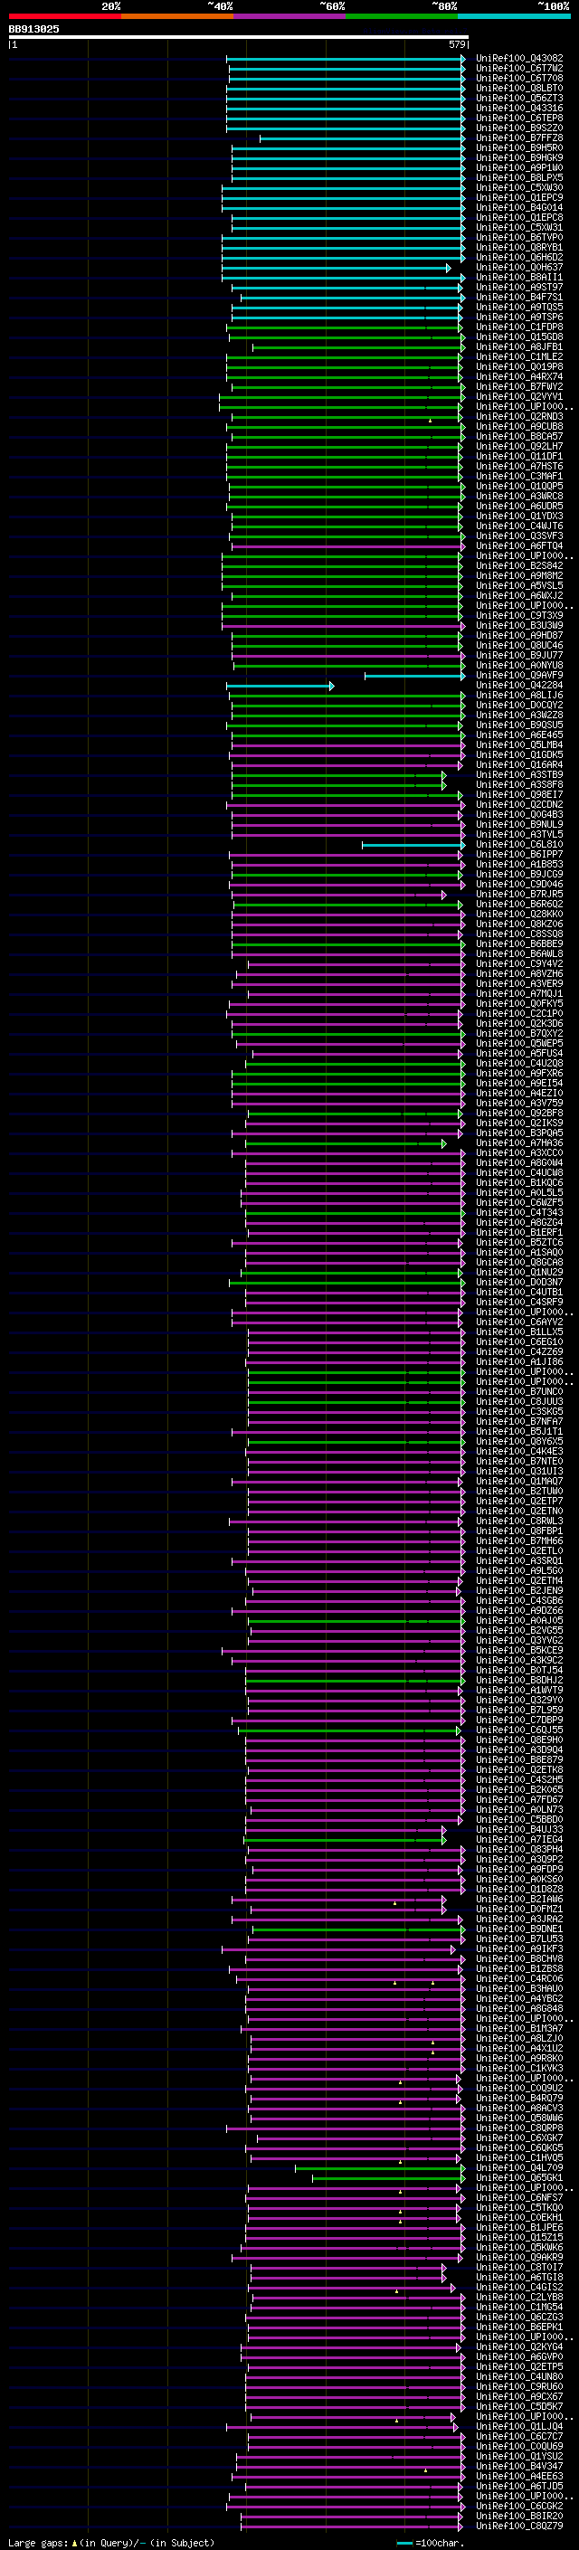
Task: Click the cyan bar for UniRef100_Q9AVF9
Action: point(414,676)
